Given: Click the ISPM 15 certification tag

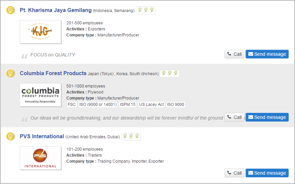Looking at the screenshot, I should 128,105.
